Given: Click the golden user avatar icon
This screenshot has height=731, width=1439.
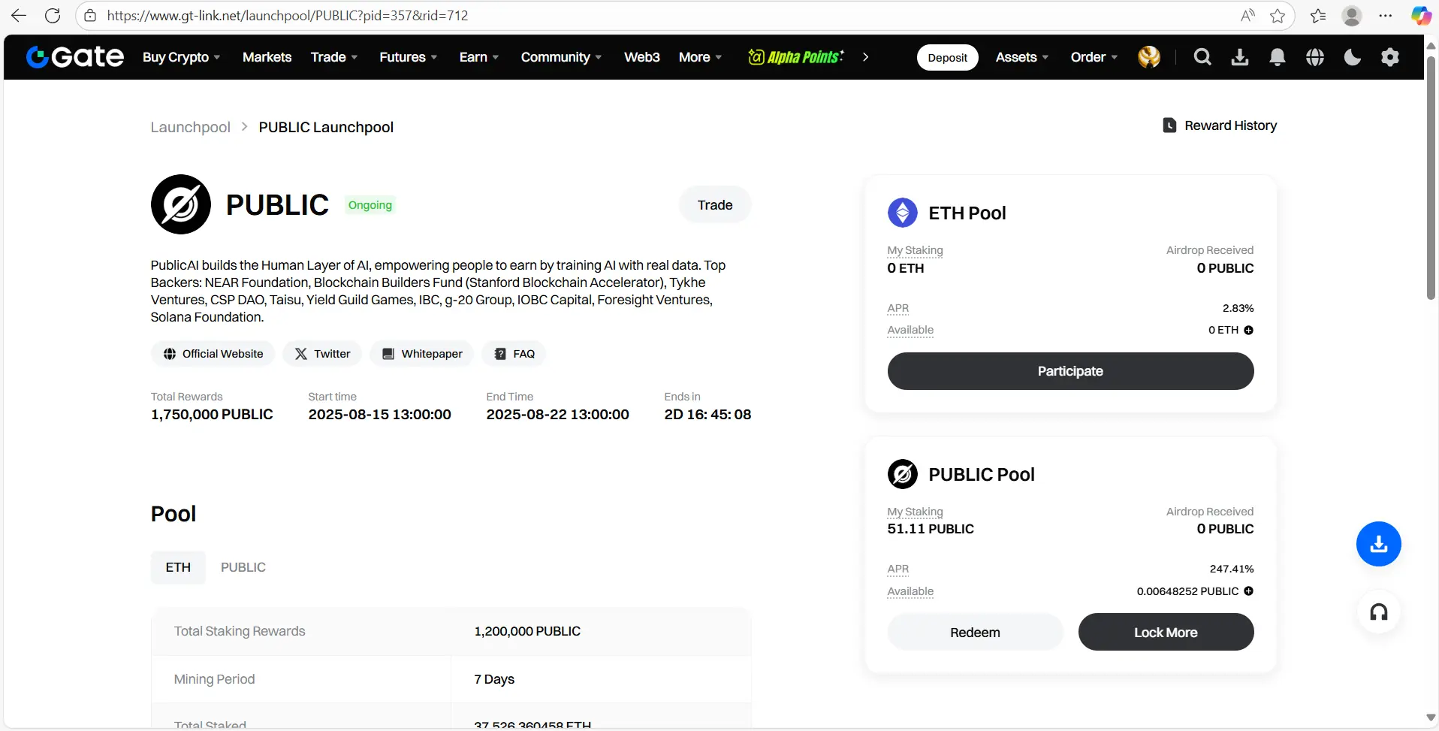Looking at the screenshot, I should [x=1149, y=57].
